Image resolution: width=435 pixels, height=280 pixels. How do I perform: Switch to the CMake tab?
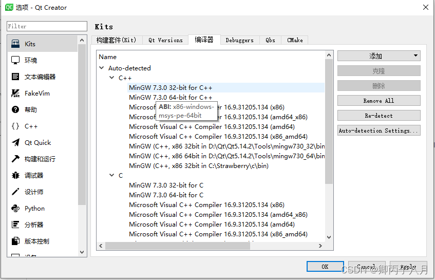[295, 40]
